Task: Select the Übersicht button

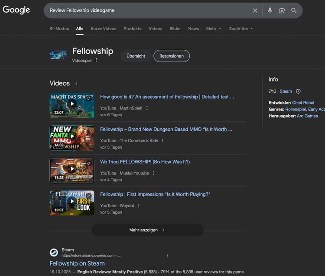Action: 136,56
